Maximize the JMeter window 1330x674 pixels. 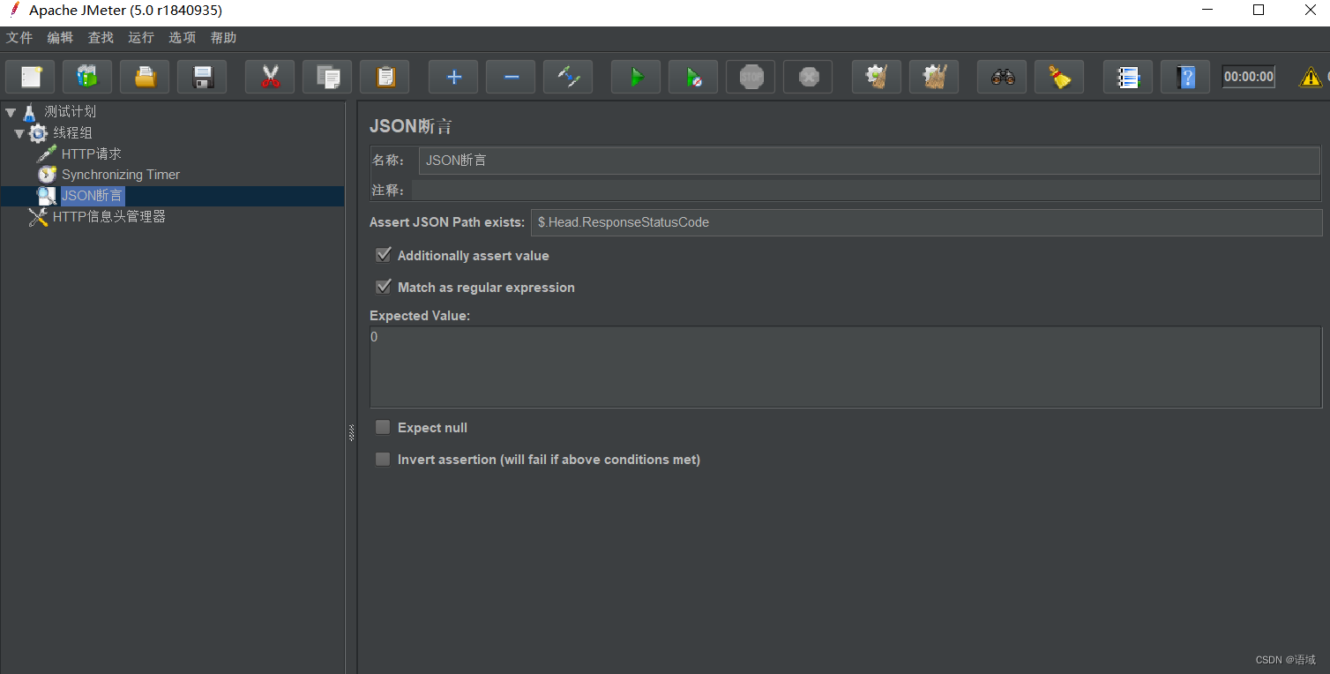coord(1259,11)
